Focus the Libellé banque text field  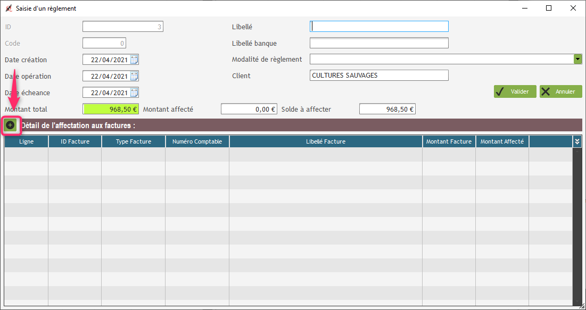379,43
